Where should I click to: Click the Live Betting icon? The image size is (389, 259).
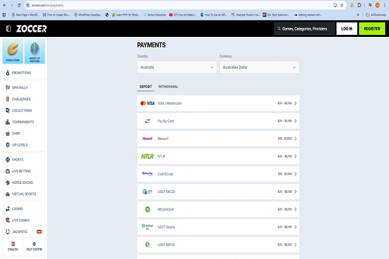coord(8,171)
